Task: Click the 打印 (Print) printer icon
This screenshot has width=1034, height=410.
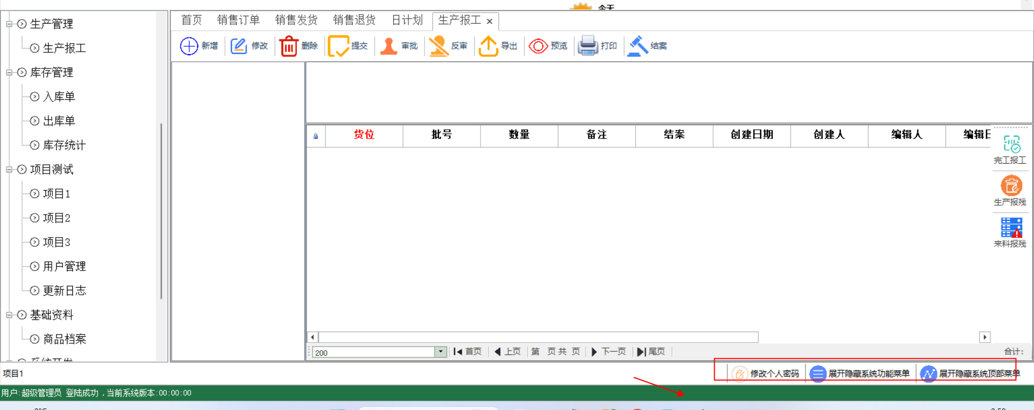Action: pos(587,46)
